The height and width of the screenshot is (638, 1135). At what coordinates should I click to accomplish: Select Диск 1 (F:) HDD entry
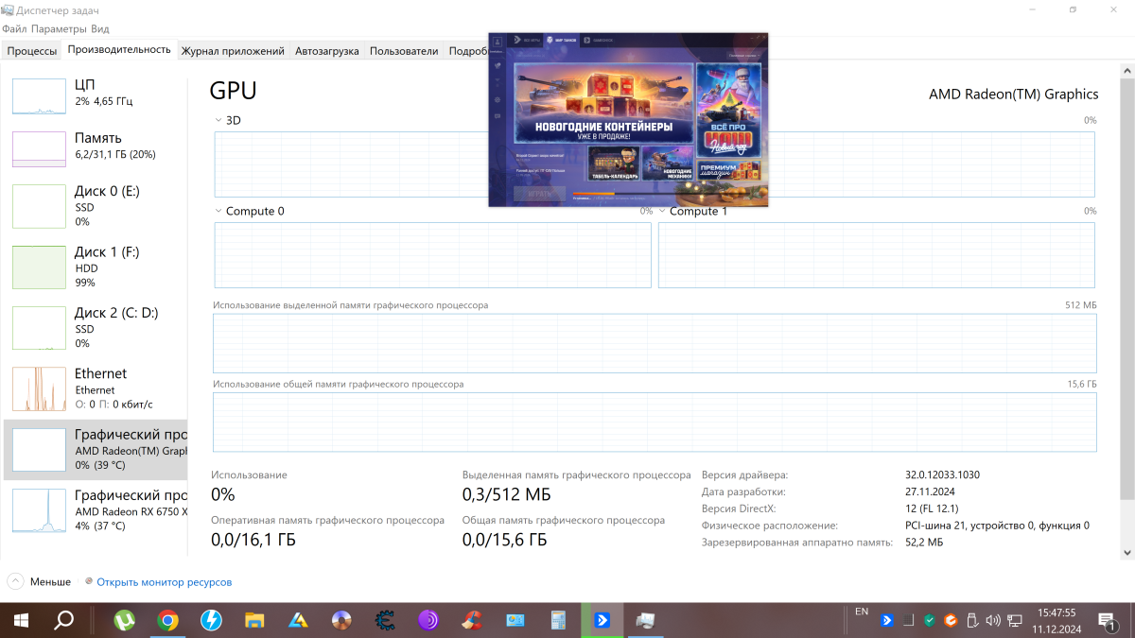pos(96,267)
